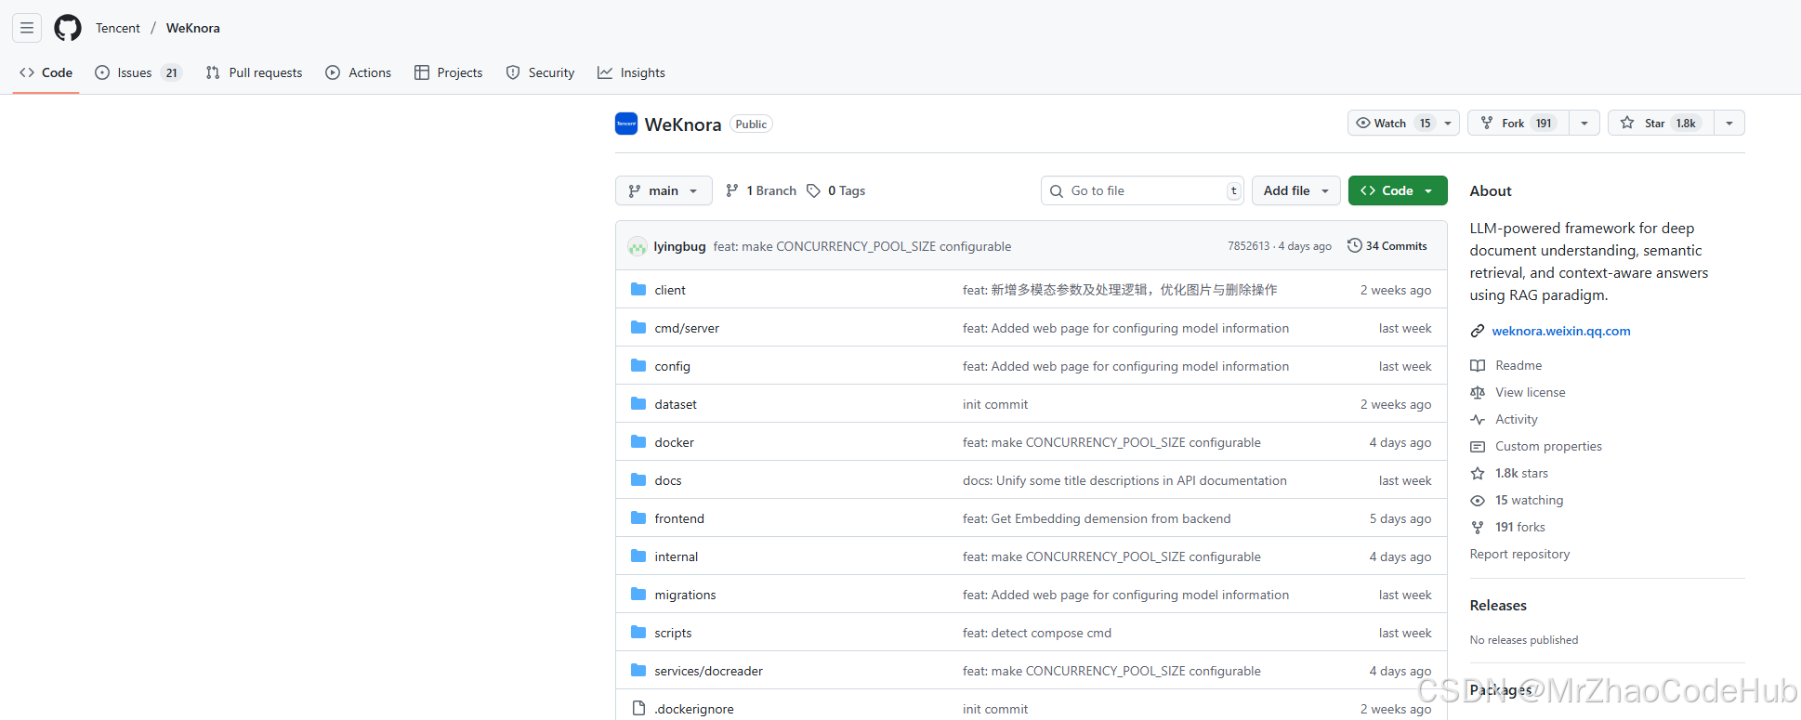Viewport: 1801px width, 720px height.
Task: Open the Security tab
Action: [x=540, y=72]
